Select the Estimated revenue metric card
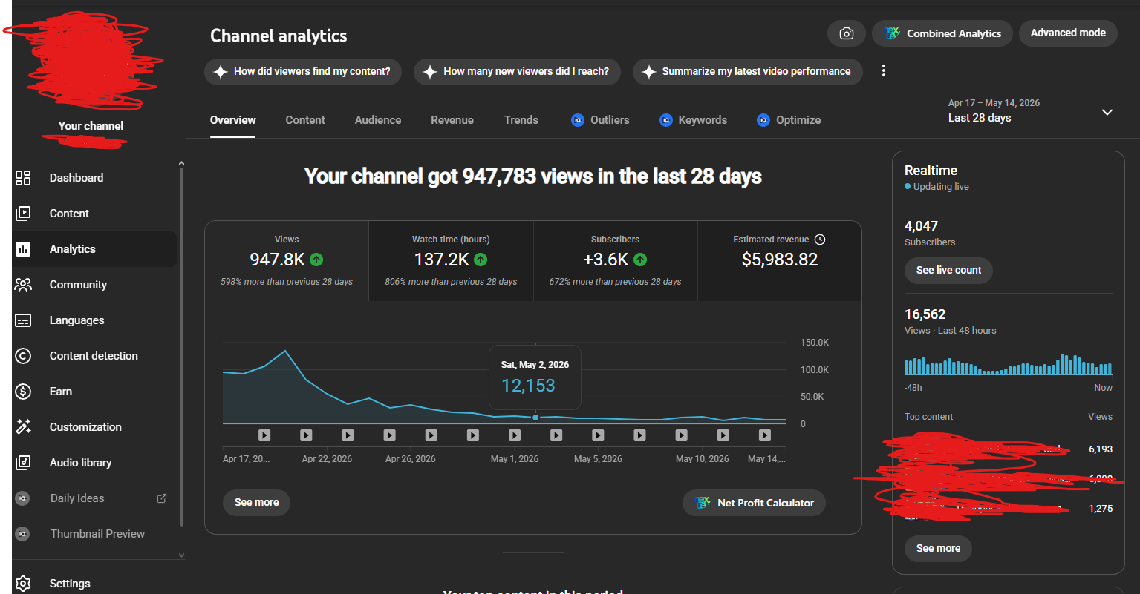 point(780,261)
